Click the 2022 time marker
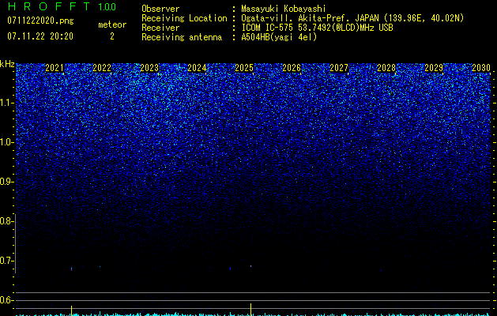 (x=102, y=68)
